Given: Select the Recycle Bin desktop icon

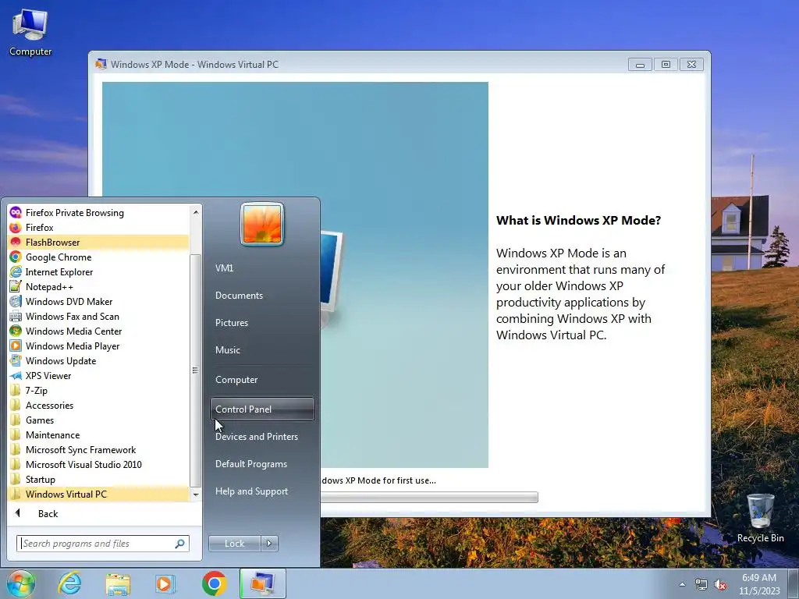Looking at the screenshot, I should (x=760, y=519).
